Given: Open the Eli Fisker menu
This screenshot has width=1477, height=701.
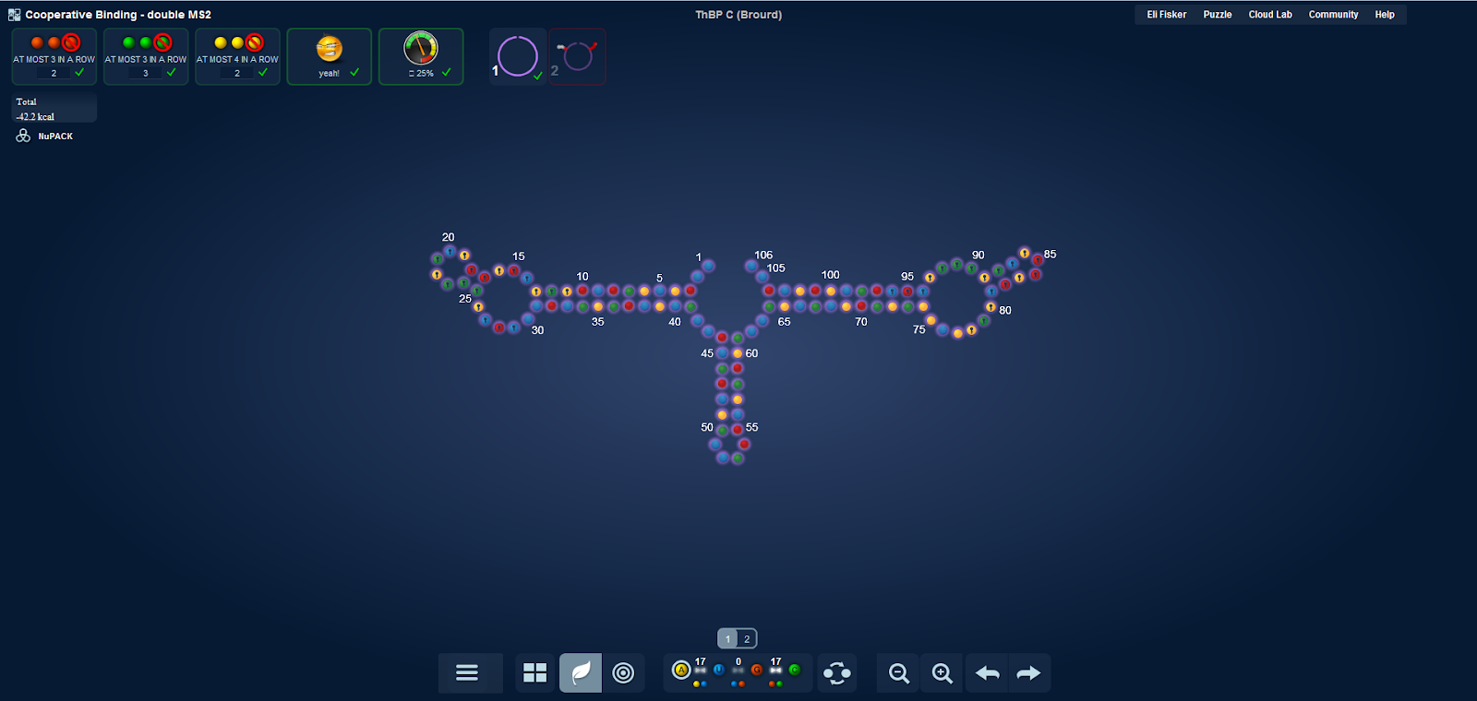Looking at the screenshot, I should 1167,15.
